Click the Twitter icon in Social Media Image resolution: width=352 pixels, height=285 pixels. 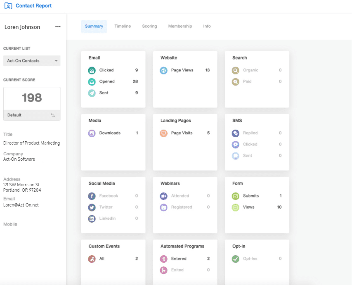pyautogui.click(x=92, y=207)
